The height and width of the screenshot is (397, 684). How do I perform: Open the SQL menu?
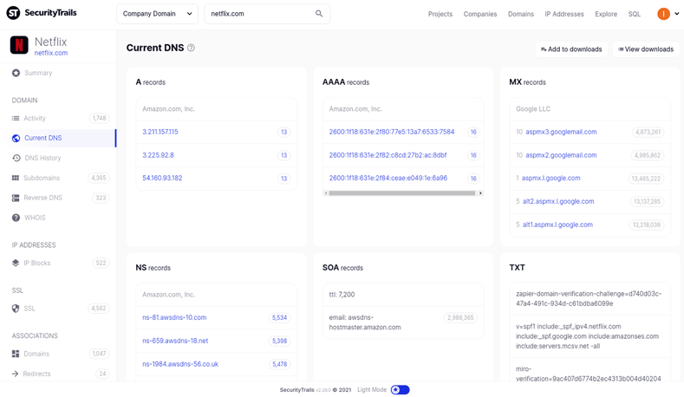tap(635, 14)
